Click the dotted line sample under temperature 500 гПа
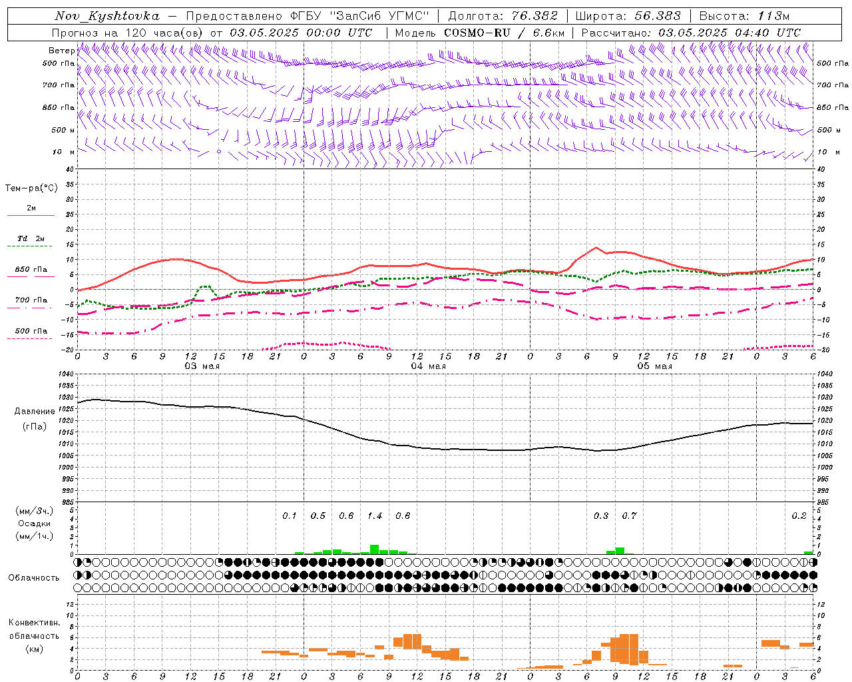 tap(30, 339)
